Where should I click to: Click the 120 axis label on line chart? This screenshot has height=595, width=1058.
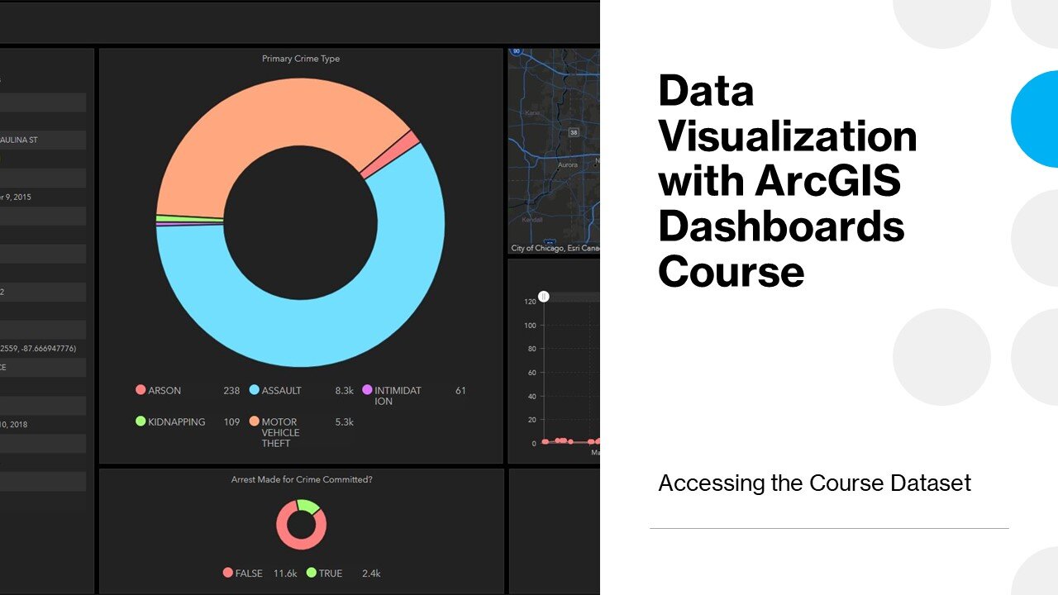click(x=530, y=302)
